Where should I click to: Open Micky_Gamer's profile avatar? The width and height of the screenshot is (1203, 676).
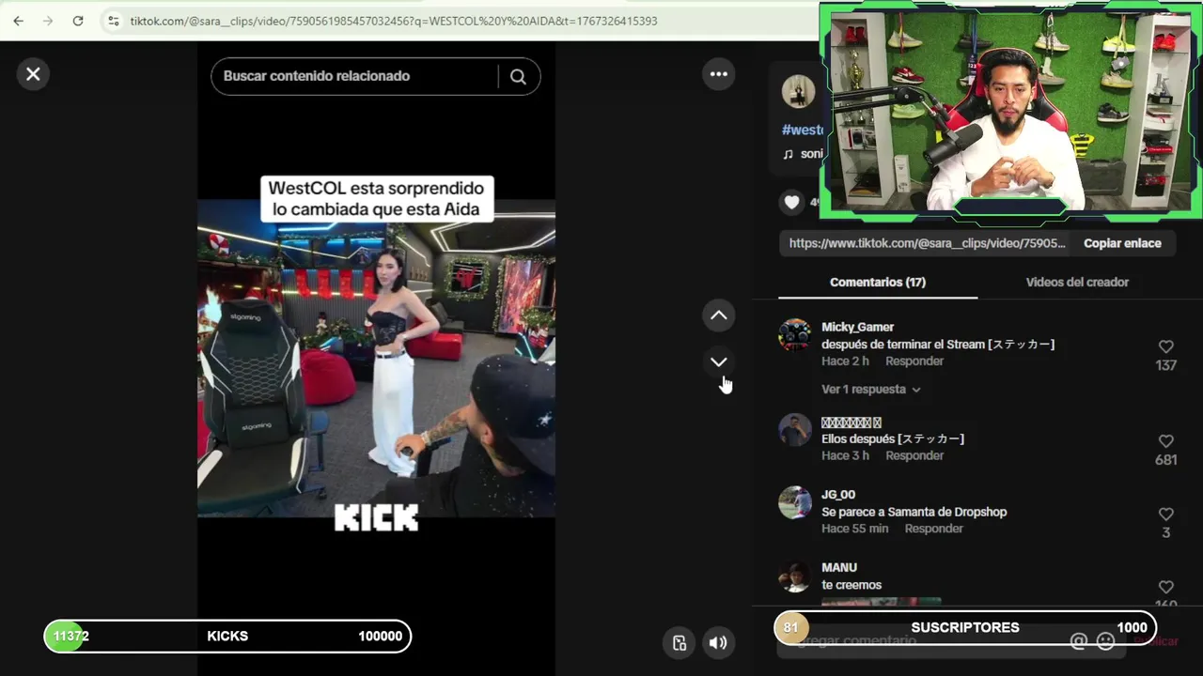tap(795, 335)
